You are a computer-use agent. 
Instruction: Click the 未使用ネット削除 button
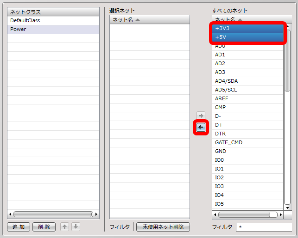click(x=163, y=227)
